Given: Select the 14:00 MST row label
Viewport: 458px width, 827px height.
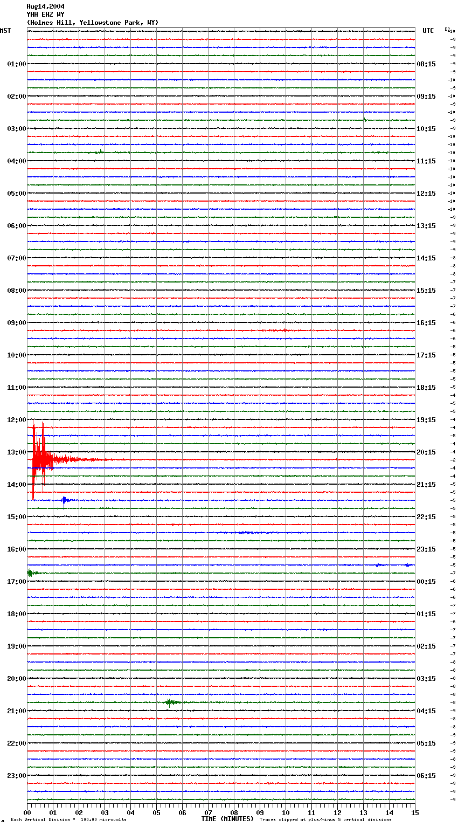Looking at the screenshot, I should (16, 485).
